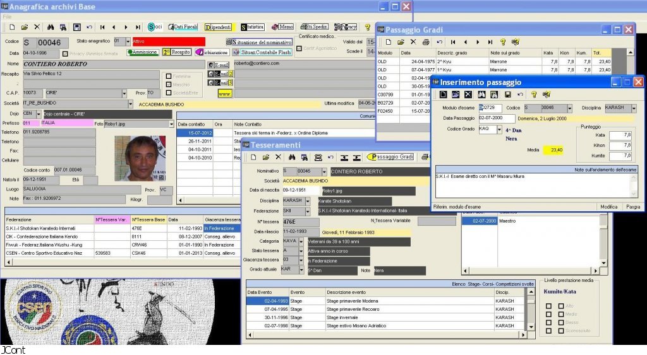Screen dimensions: 647x355
Task: Delete record using X icon in Tesseramenti toolbar
Action: pos(277,156)
